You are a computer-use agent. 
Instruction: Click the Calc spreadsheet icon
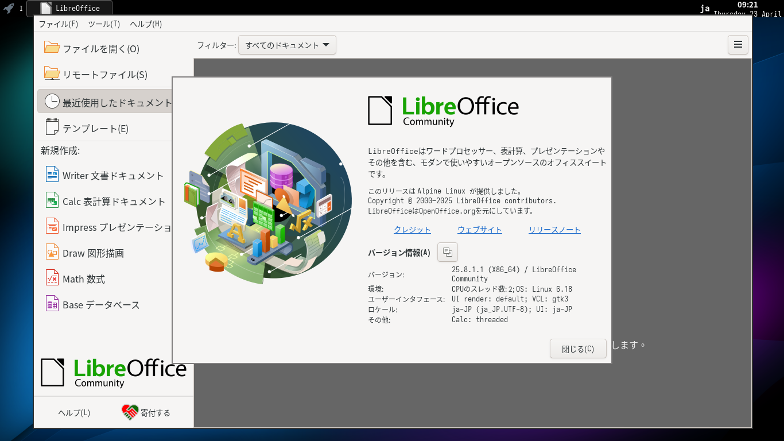pyautogui.click(x=52, y=200)
